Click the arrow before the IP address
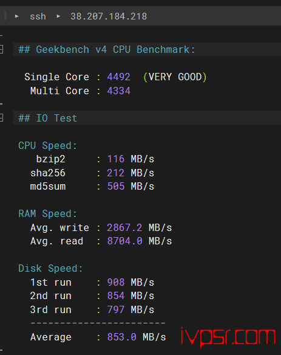 click(58, 16)
